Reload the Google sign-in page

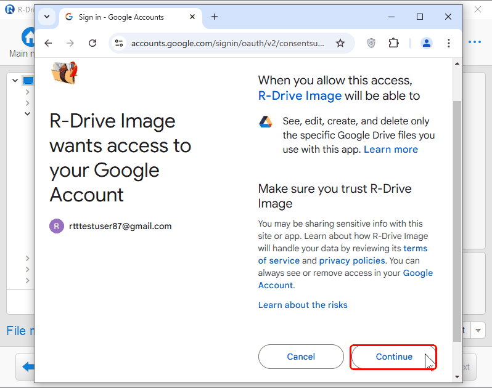[92, 43]
